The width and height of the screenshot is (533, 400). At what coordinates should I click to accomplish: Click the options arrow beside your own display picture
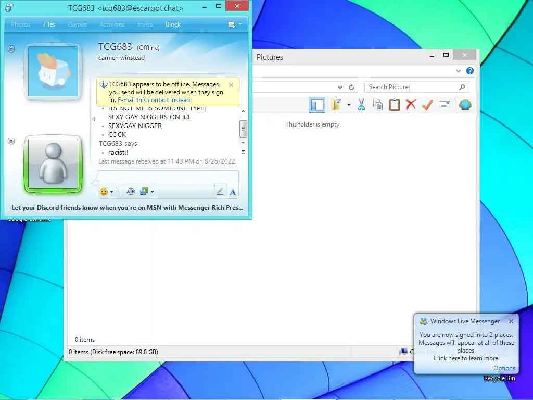click(11, 141)
